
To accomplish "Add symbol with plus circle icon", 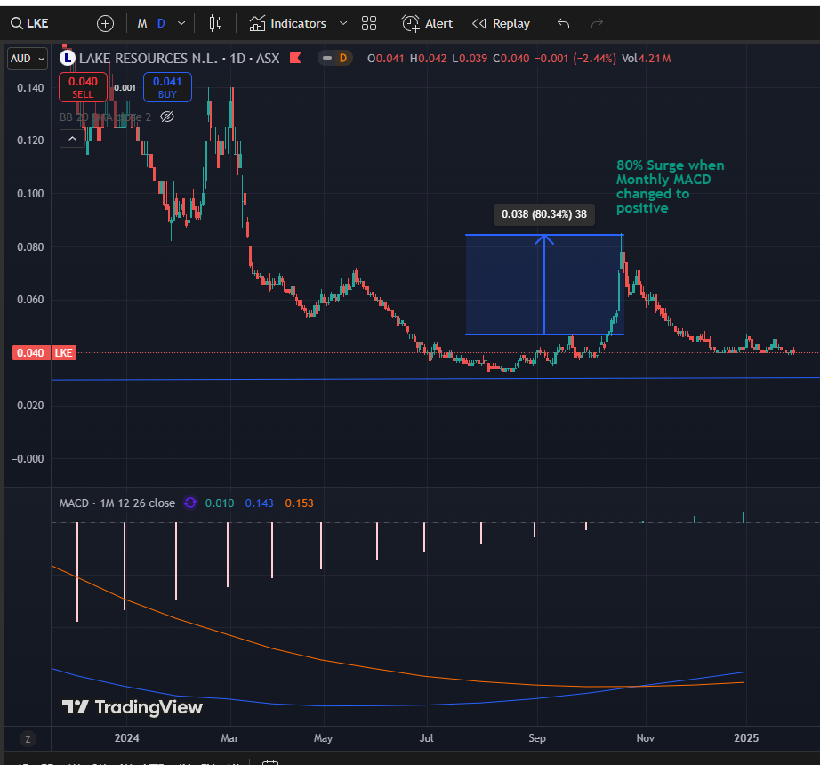I will pyautogui.click(x=105, y=23).
